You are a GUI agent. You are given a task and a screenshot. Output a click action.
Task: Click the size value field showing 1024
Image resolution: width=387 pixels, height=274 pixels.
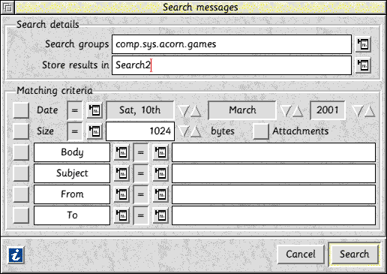click(x=140, y=131)
